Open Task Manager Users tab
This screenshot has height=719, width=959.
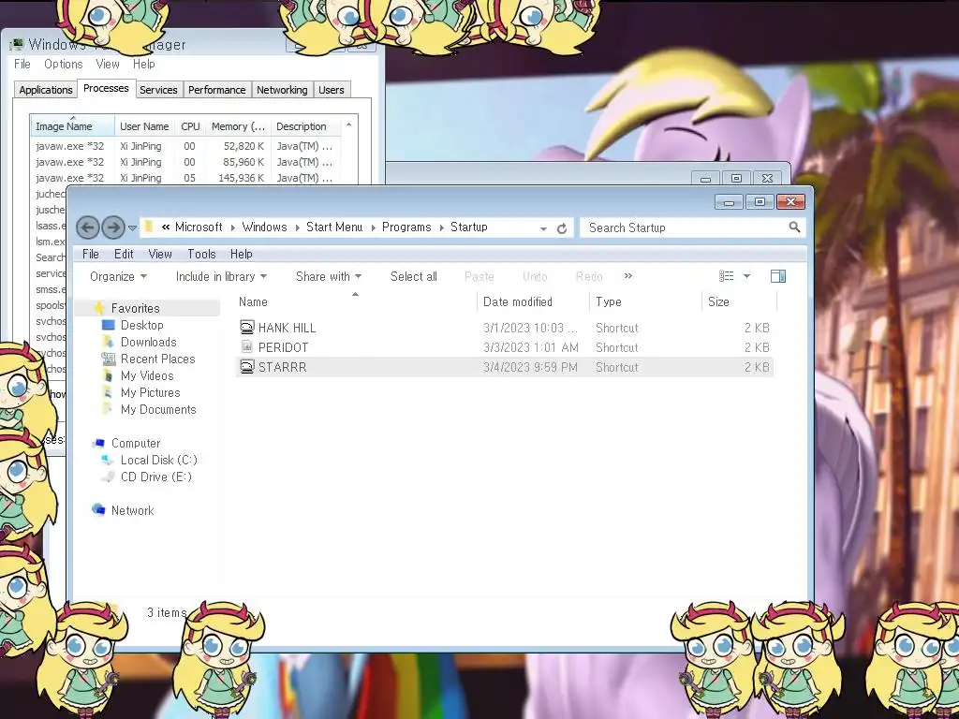[x=332, y=90]
